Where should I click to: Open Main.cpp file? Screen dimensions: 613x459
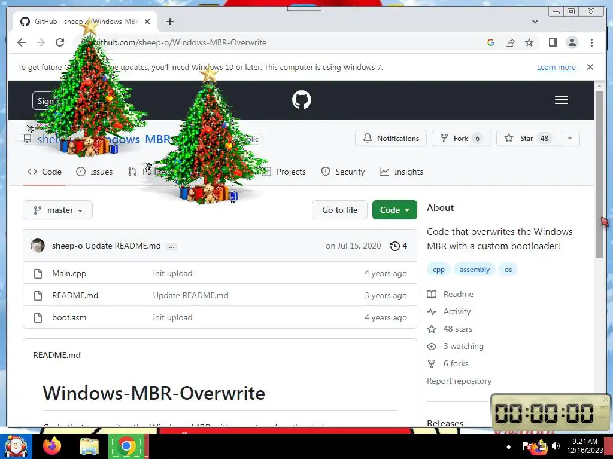pyautogui.click(x=69, y=273)
